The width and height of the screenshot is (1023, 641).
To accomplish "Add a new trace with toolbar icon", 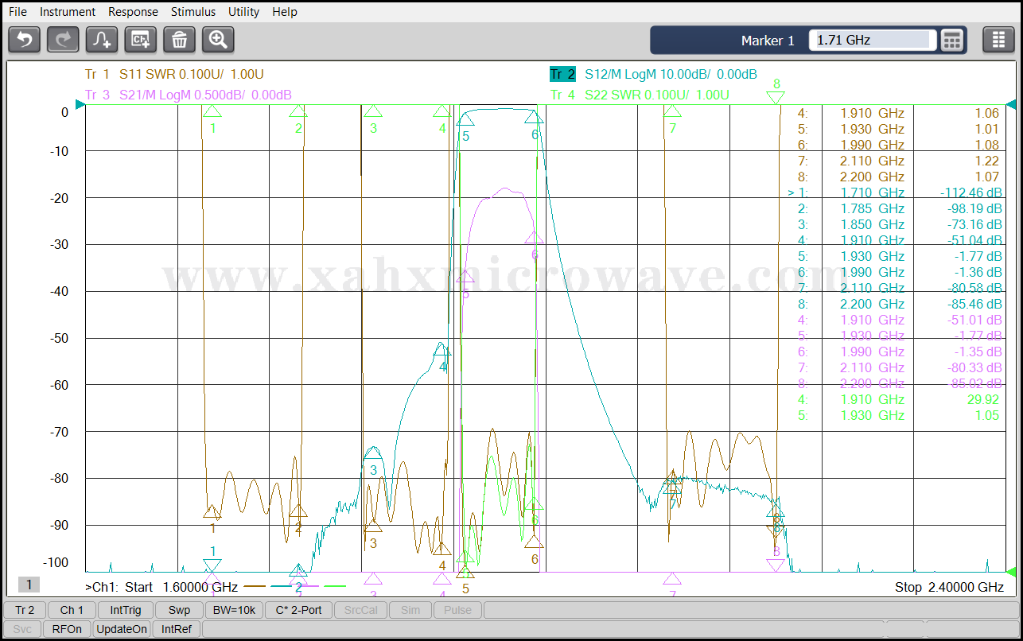I will coord(102,40).
